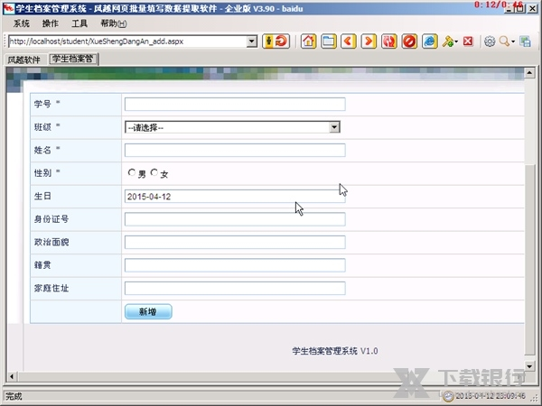Click the 姓名 input field
Screen dimensions: 542x406
235,150
